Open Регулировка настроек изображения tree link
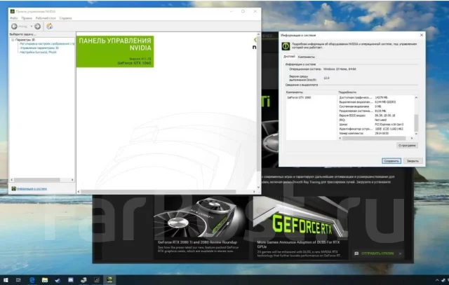The width and height of the screenshot is (449, 285). point(47,44)
